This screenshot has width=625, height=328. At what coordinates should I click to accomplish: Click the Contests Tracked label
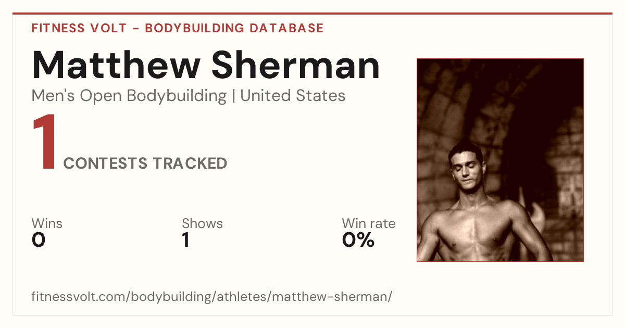(x=145, y=163)
